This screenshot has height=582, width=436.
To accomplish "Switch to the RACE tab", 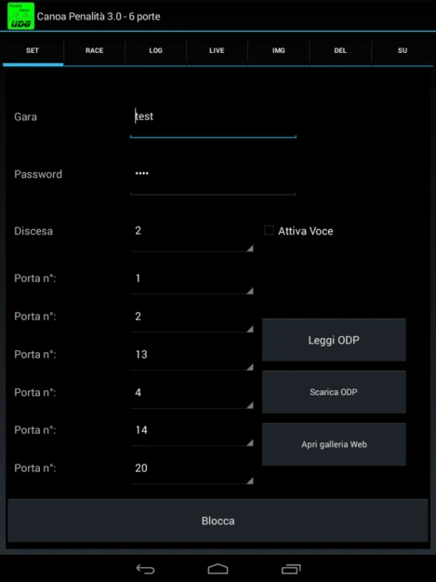I will pos(95,51).
